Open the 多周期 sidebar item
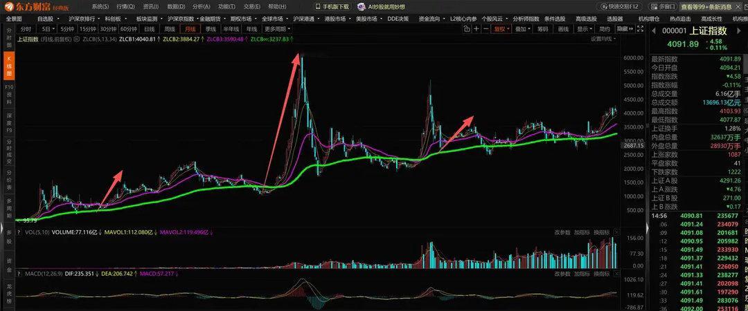This screenshot has width=748, height=311. 8,209
